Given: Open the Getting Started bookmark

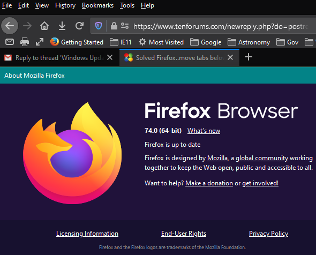Looking at the screenshot, I should click(x=77, y=42).
